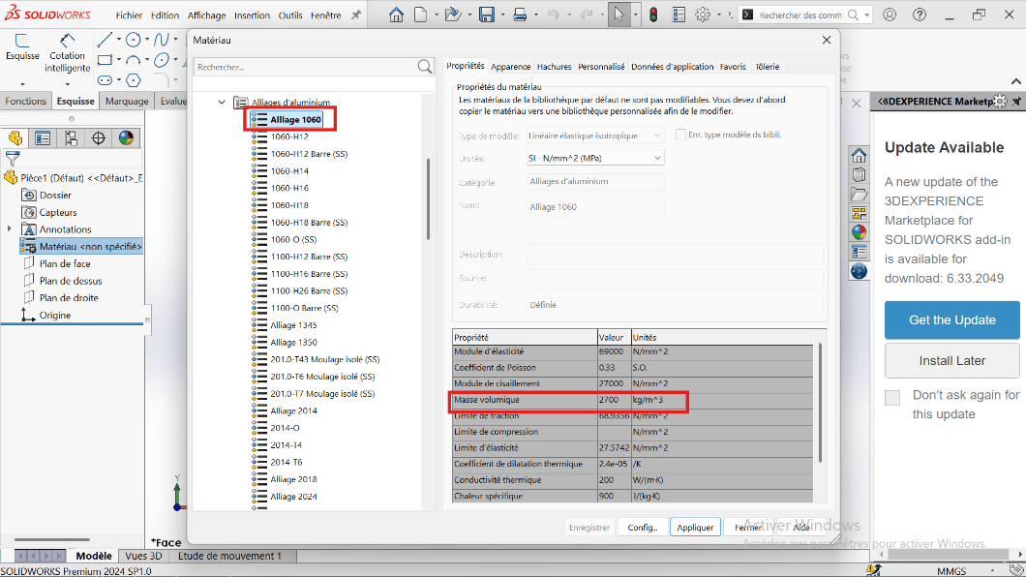Toggle 'Enr. type modèle ds bibli.' checkbox
The image size is (1026, 577).
click(681, 135)
